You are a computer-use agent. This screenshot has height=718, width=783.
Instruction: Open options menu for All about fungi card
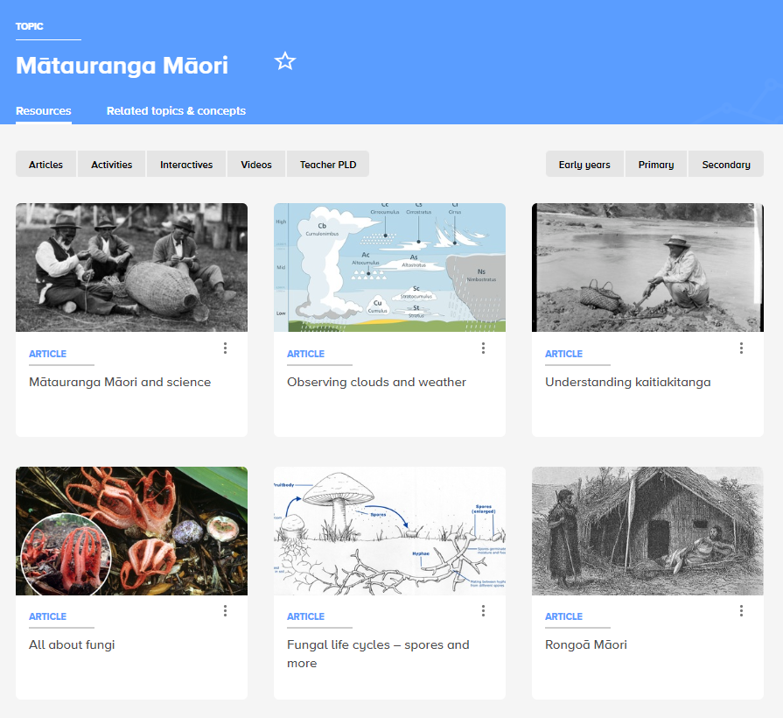225,610
